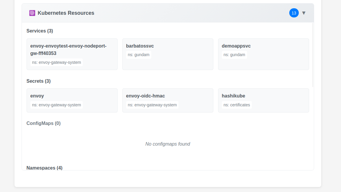Screen dimensions: 341x192
Task: Click the Namespaces (4) section heading
Action: click(x=44, y=168)
